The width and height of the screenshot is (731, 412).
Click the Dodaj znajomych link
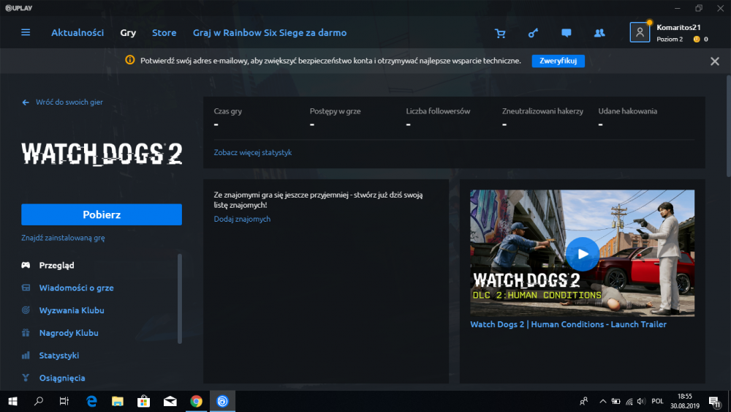[x=242, y=219]
